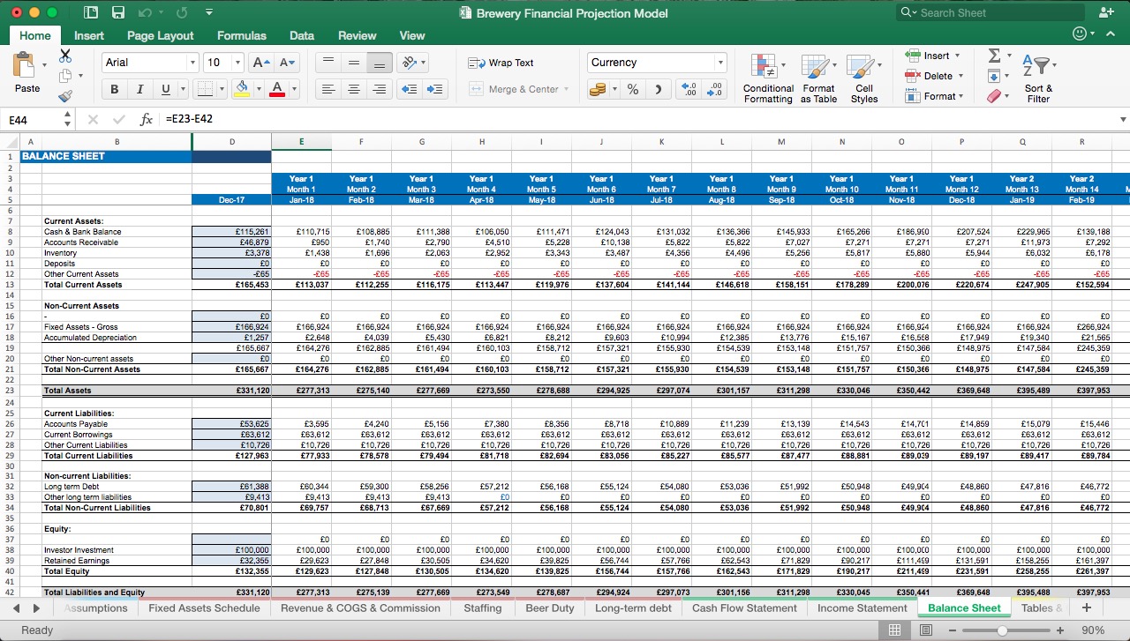1130x641 pixels.
Task: Activate the Format Painter brush
Action: coord(64,96)
